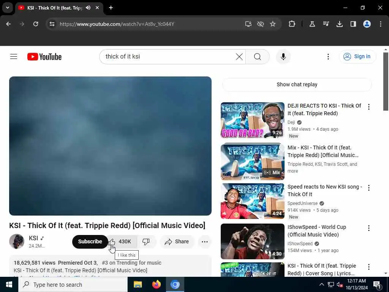Open options menu for Speed reacts video
389x292 pixels.
pyautogui.click(x=368, y=188)
